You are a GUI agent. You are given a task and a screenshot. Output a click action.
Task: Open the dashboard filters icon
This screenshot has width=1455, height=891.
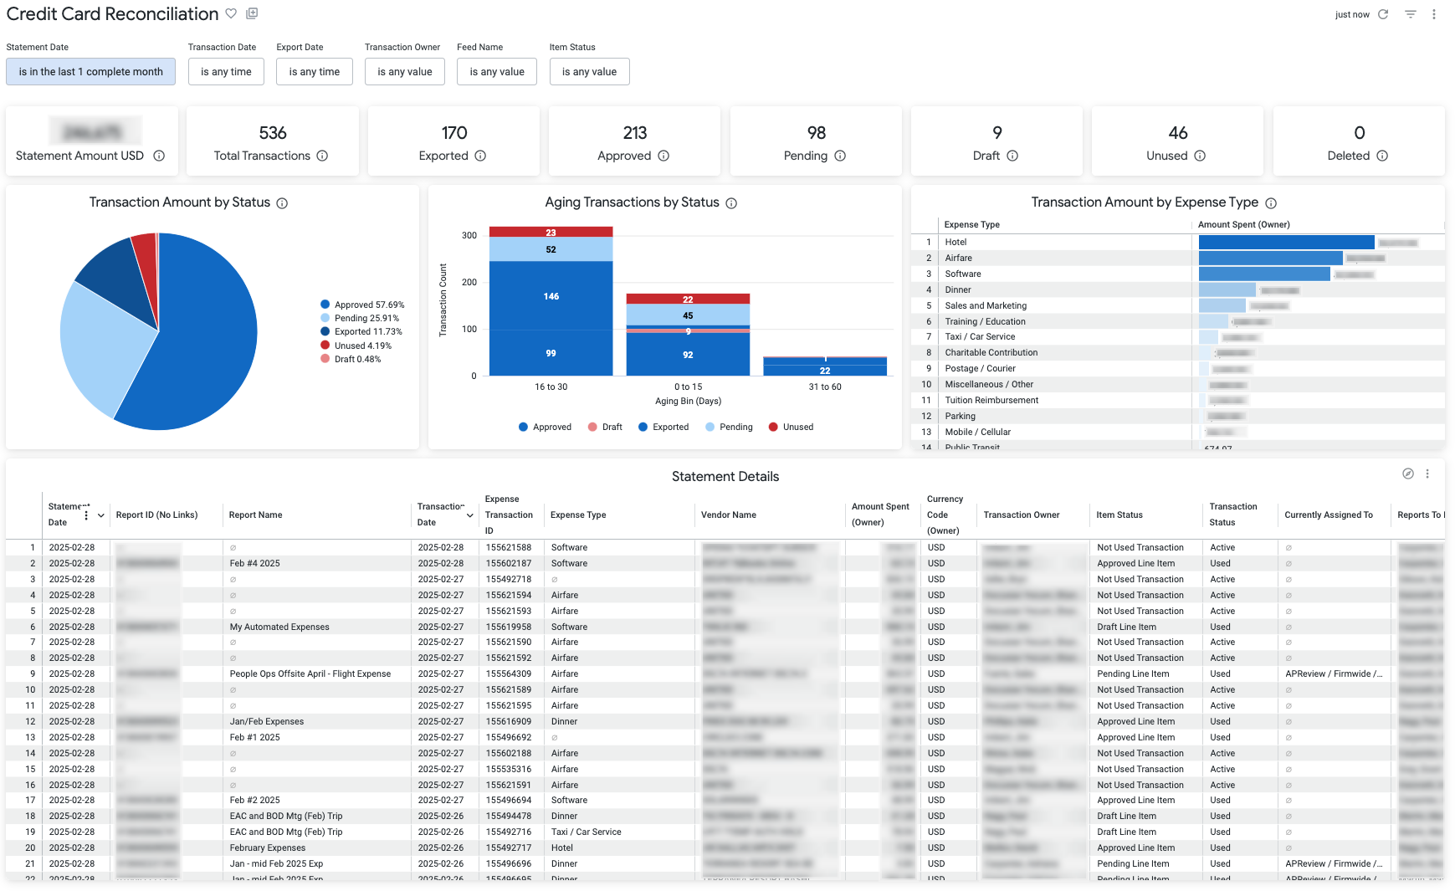pos(1411,14)
